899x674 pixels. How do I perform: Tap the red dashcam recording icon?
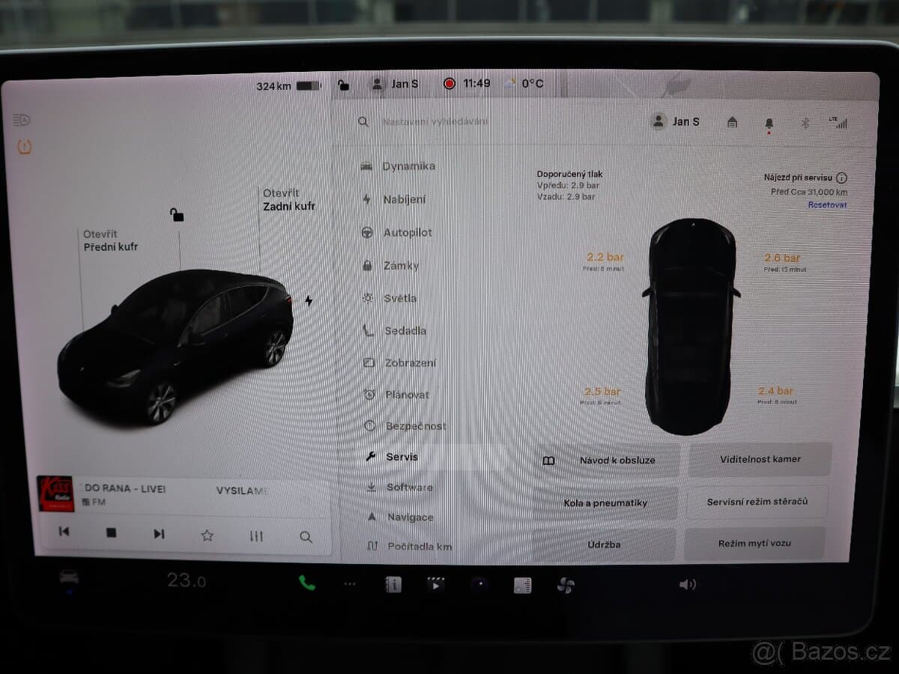[x=449, y=84]
